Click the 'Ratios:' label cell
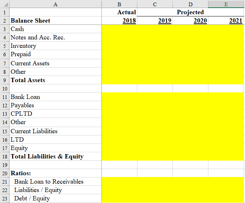Viewport: 245px width, 203px height. coord(55,173)
